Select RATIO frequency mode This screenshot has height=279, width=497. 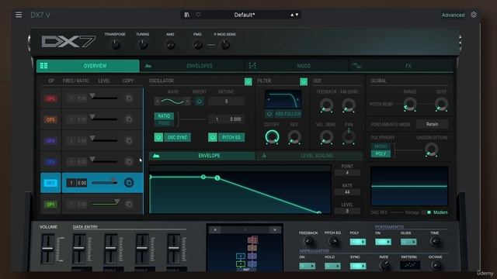(164, 116)
